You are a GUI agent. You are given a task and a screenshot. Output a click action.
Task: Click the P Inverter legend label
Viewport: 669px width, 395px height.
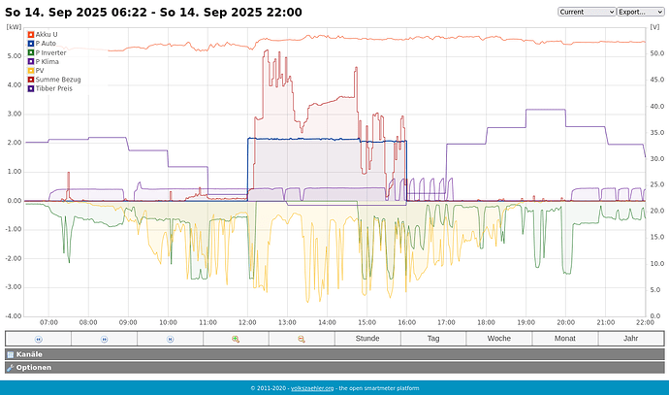[x=50, y=52]
